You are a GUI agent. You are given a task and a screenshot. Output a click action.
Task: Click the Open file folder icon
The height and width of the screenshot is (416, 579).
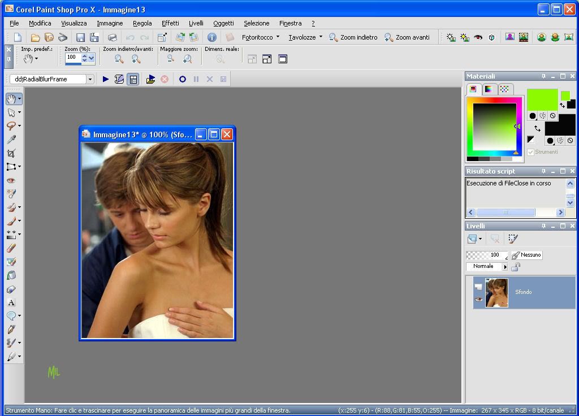[35, 37]
